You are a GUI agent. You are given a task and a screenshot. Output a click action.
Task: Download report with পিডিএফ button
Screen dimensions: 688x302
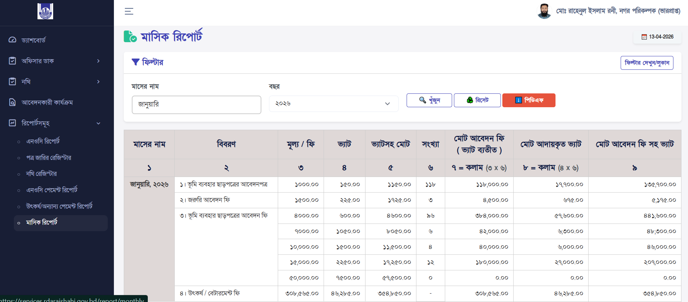tap(529, 100)
